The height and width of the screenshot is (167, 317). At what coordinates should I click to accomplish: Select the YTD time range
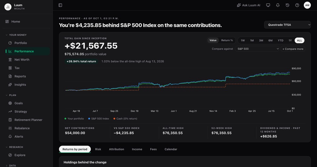[281, 40]
